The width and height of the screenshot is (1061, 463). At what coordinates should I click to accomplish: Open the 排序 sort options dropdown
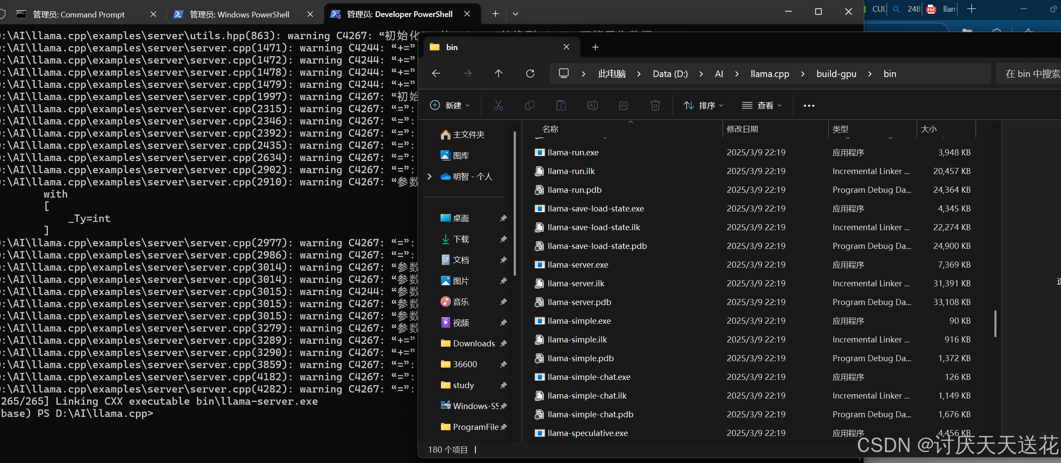(703, 105)
